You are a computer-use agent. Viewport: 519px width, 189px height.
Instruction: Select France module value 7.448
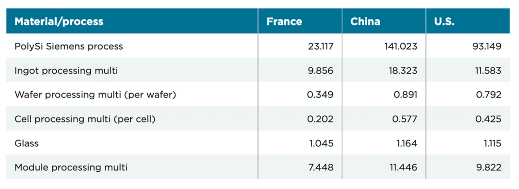[321, 168]
